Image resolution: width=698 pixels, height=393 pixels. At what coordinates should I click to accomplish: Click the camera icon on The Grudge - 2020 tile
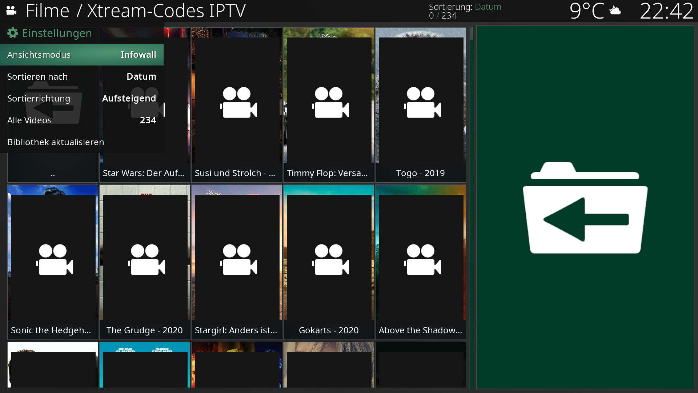click(x=147, y=260)
